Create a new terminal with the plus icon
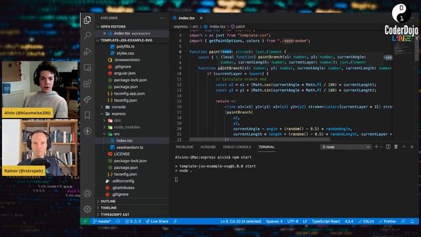Image resolution: width=421 pixels, height=237 pixels. coord(376,147)
